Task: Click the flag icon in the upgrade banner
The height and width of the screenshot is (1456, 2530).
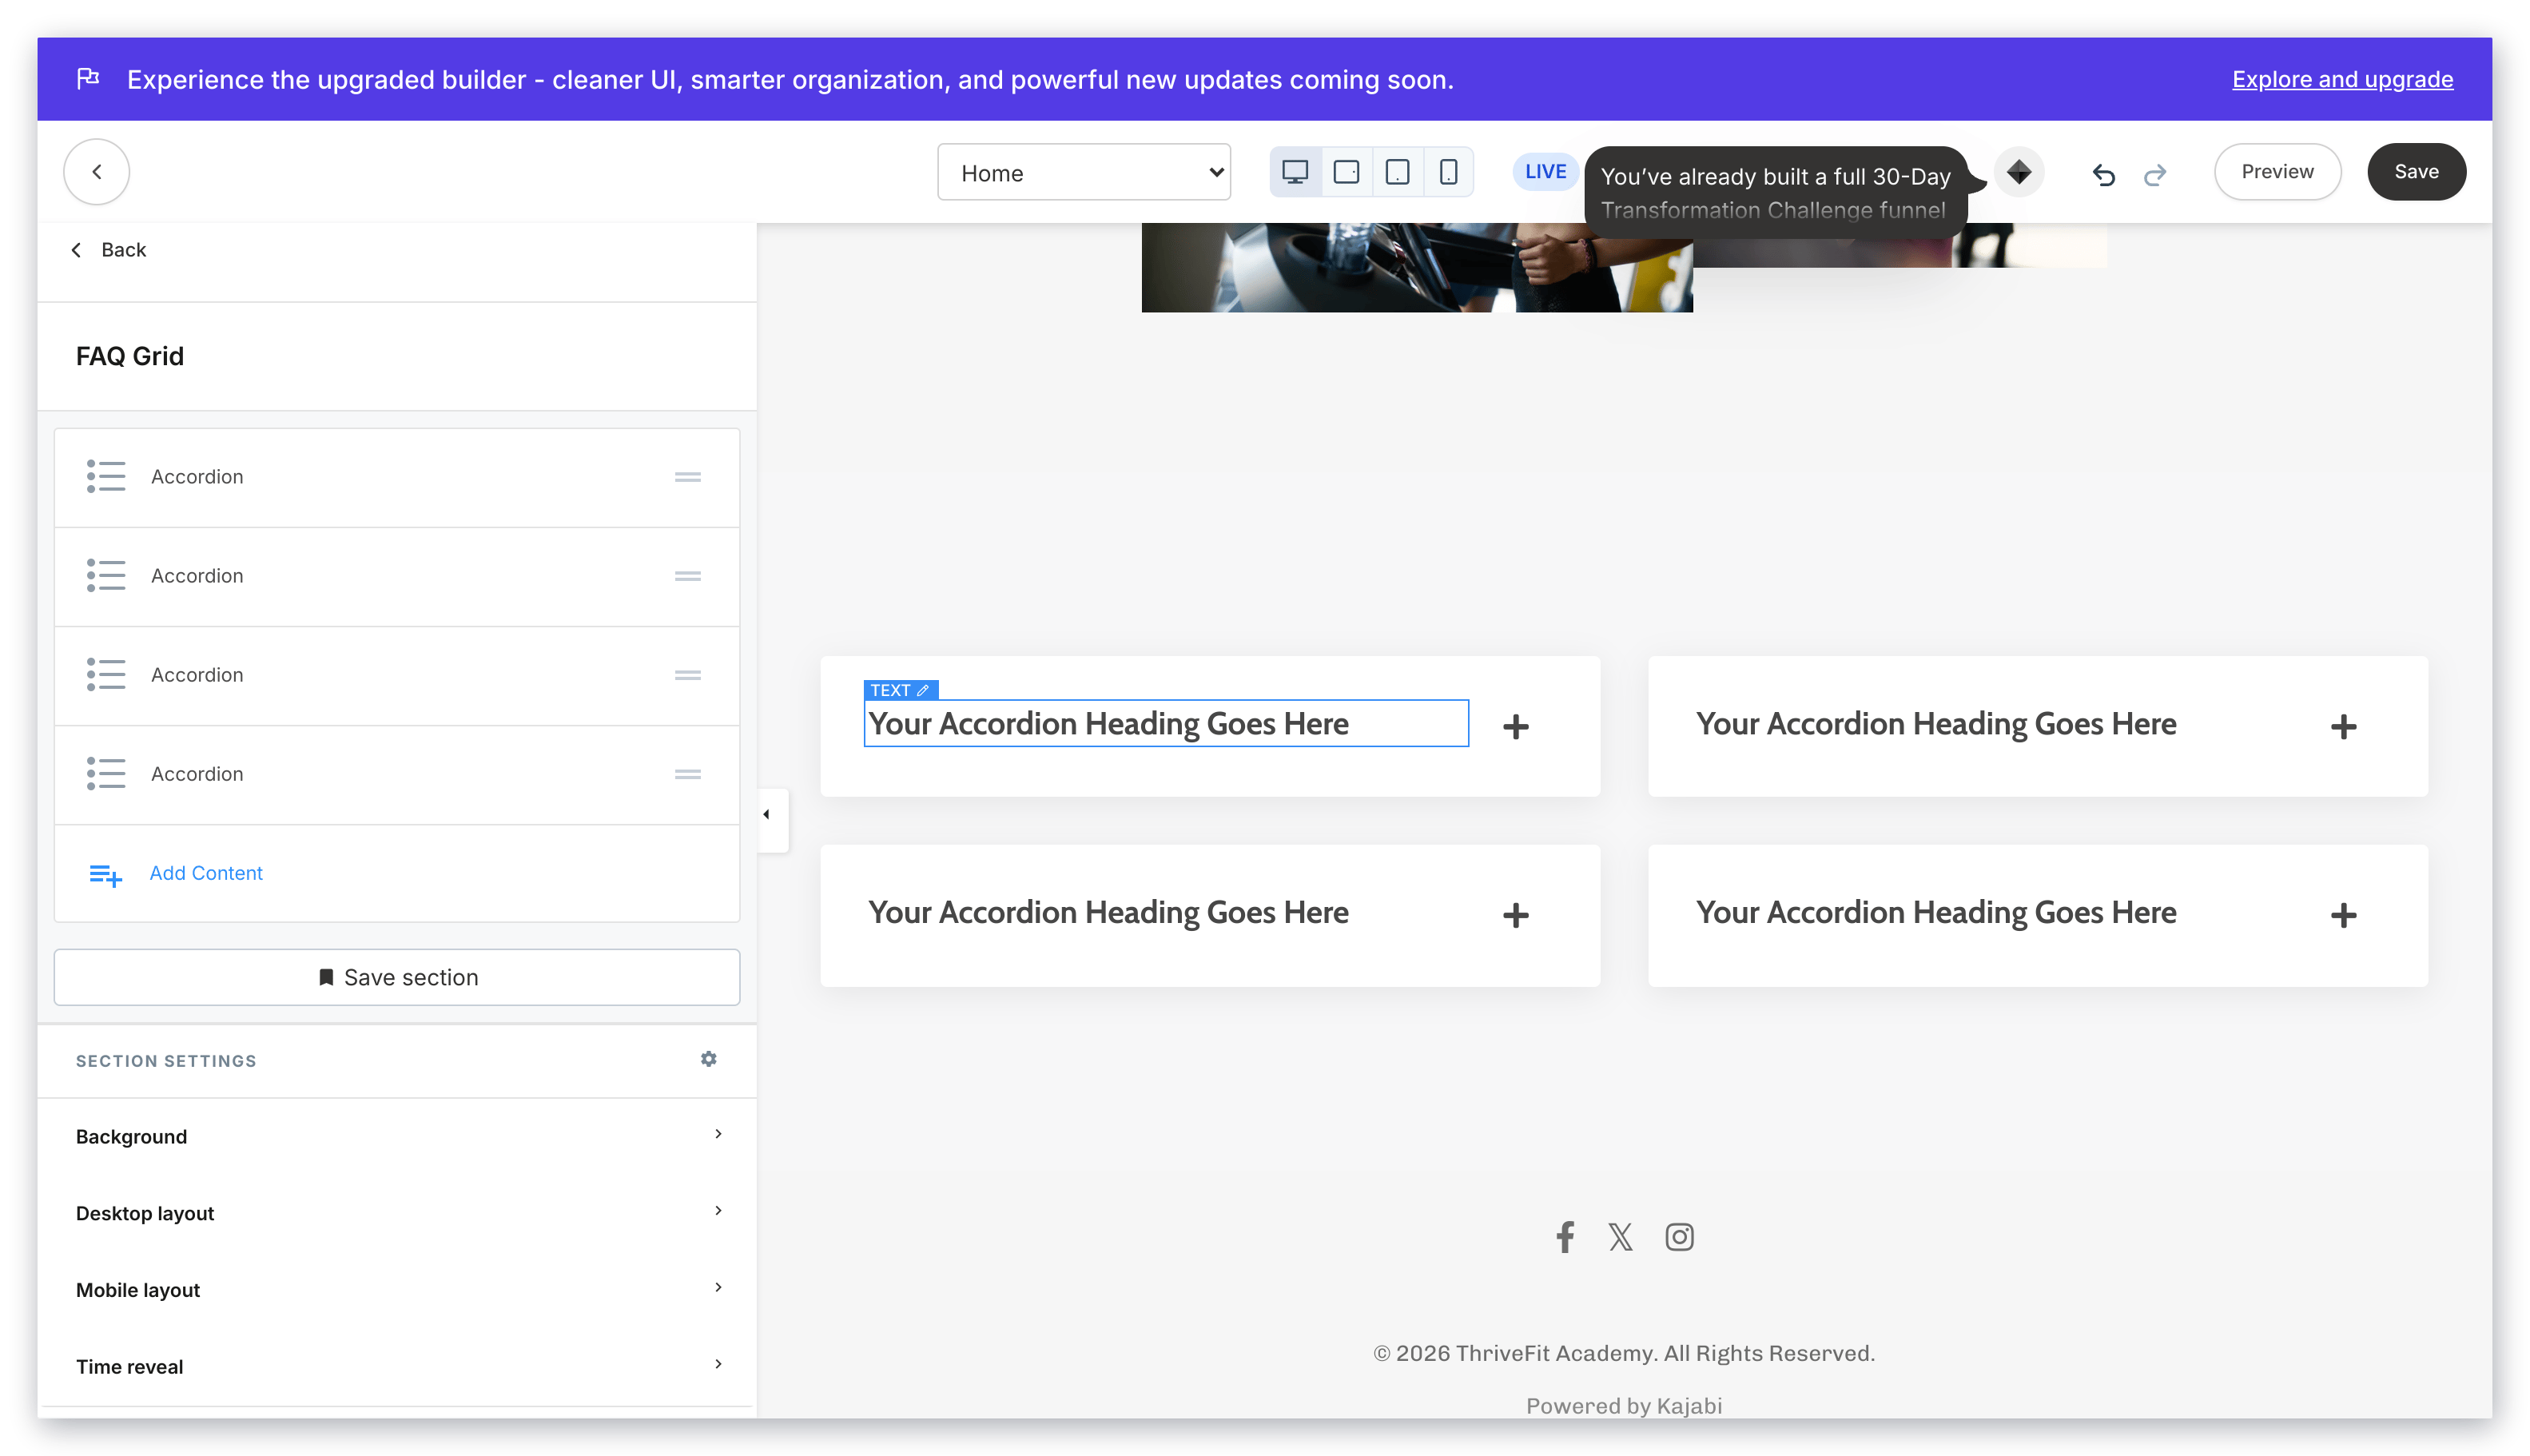Action: click(x=88, y=78)
